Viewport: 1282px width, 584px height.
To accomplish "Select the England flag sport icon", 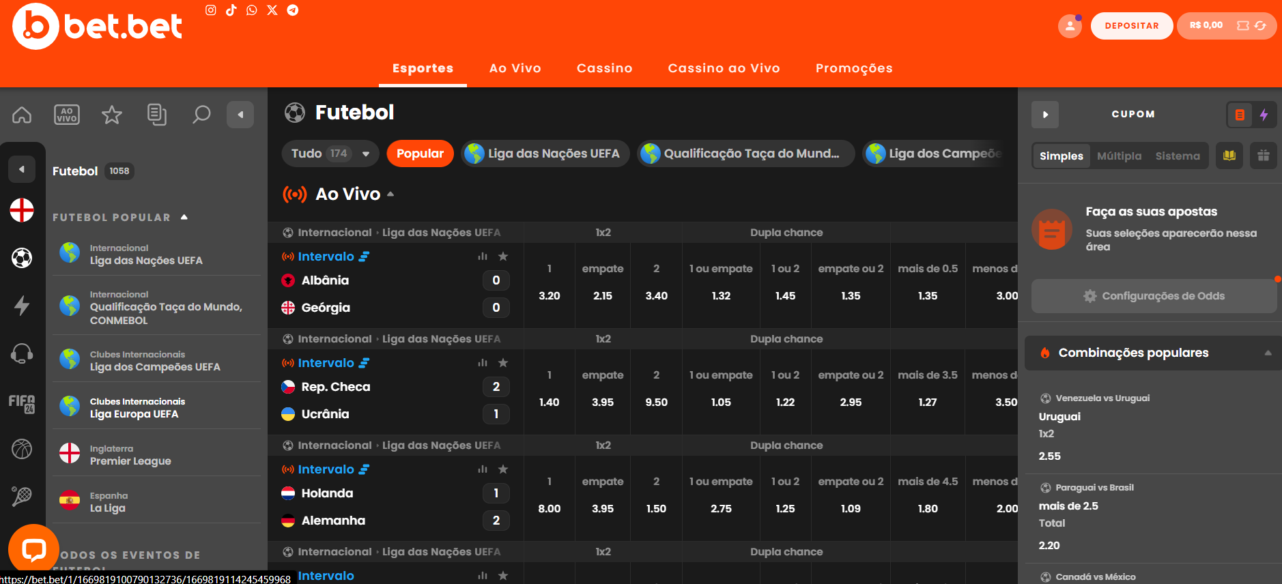I will [x=22, y=210].
